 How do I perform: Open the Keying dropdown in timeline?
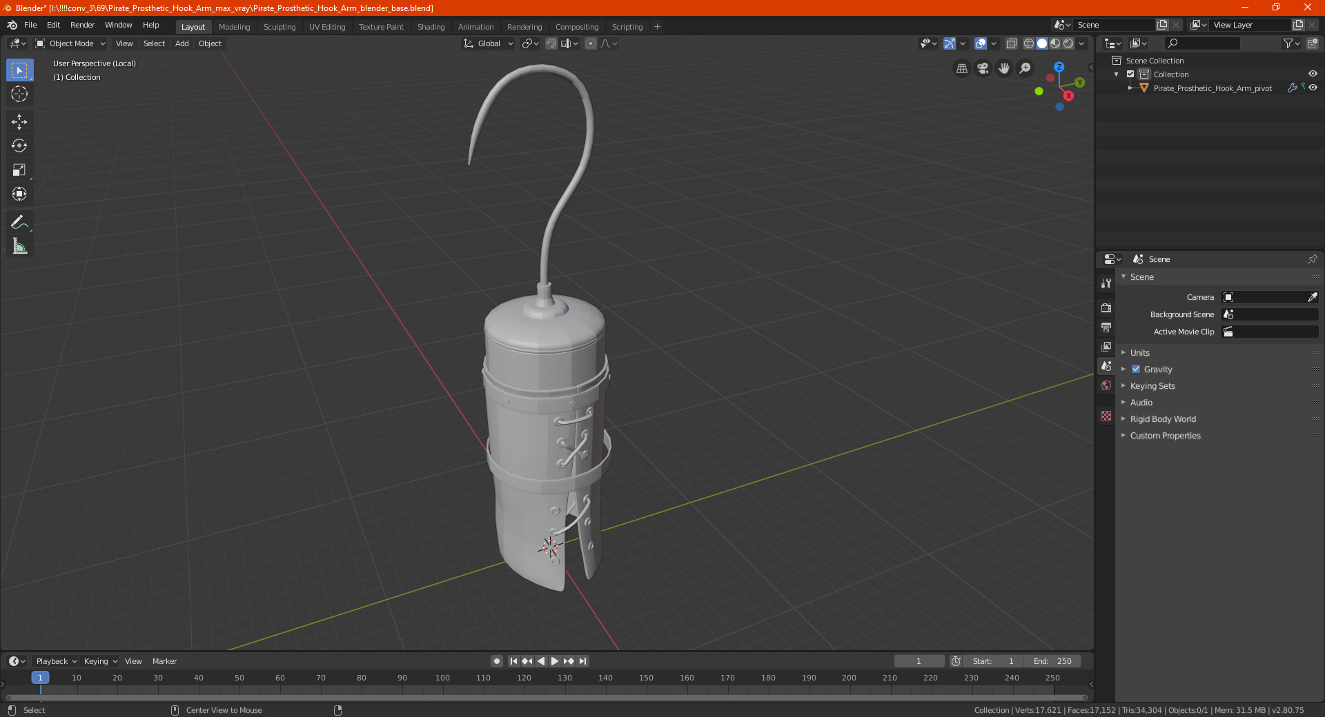100,661
